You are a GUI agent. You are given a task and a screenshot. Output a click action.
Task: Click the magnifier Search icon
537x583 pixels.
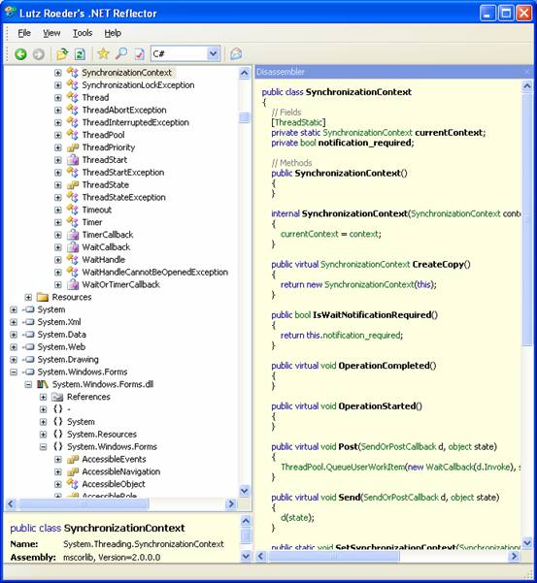point(121,54)
